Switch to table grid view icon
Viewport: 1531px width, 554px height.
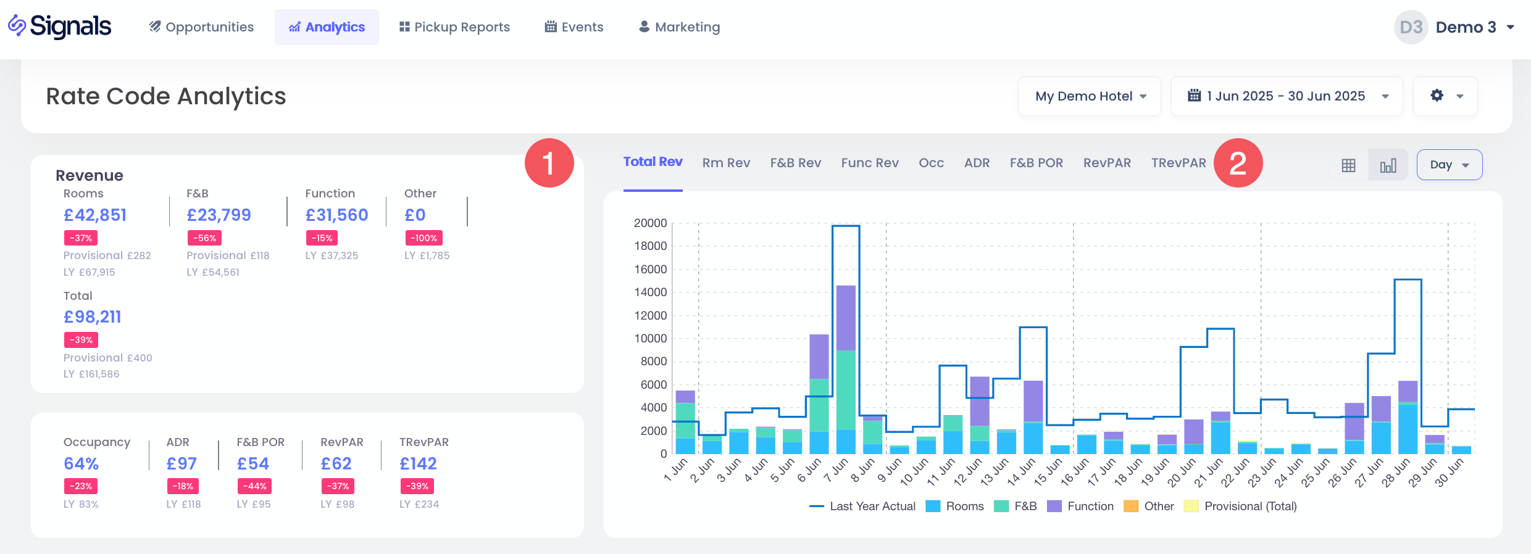coord(1348,165)
